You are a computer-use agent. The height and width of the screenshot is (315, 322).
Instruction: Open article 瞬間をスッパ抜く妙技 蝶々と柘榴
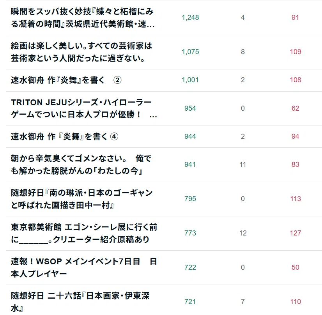pyautogui.click(x=83, y=18)
